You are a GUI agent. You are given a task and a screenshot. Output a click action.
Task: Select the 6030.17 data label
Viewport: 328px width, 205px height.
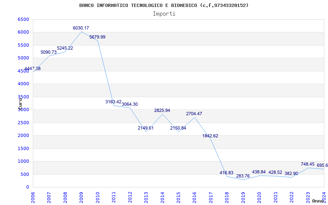click(81, 28)
